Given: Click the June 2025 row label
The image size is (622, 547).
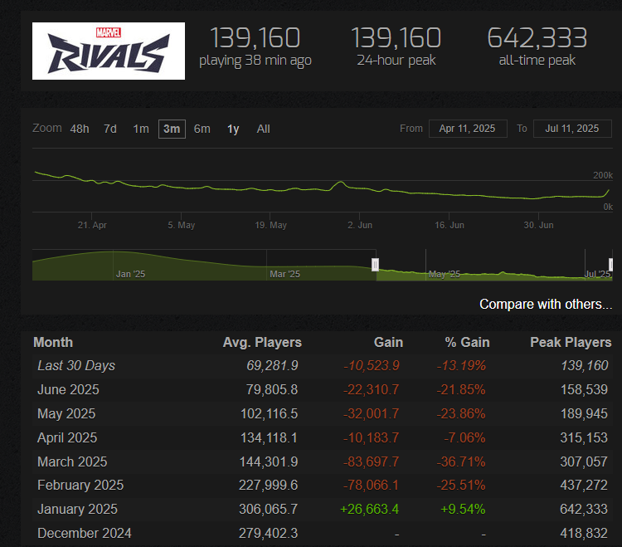Looking at the screenshot, I should tap(68, 390).
